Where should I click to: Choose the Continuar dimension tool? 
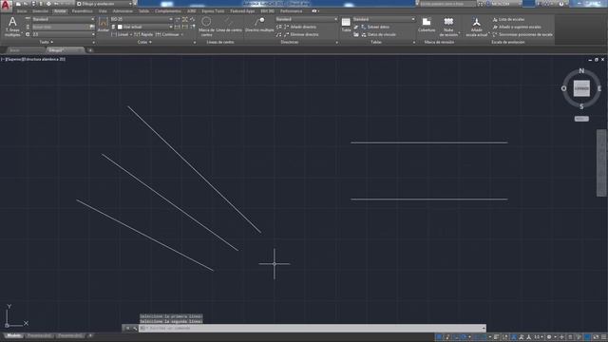coord(167,34)
